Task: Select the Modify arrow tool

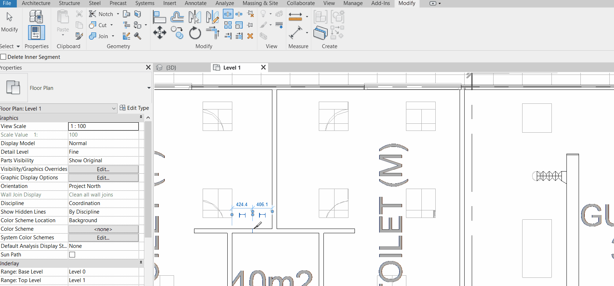Action: point(9,17)
